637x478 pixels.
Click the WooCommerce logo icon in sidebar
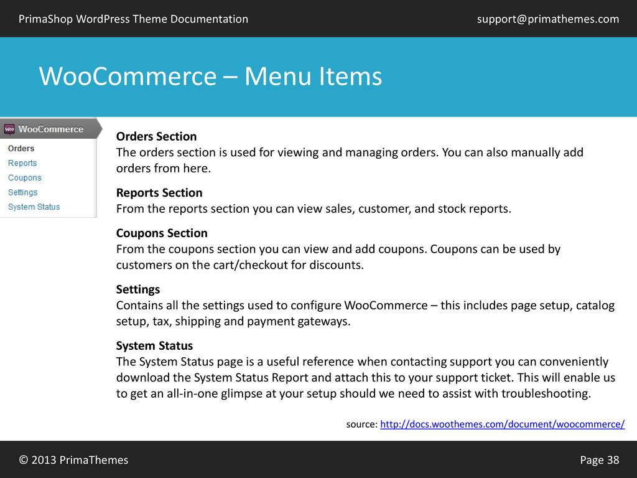pos(9,129)
